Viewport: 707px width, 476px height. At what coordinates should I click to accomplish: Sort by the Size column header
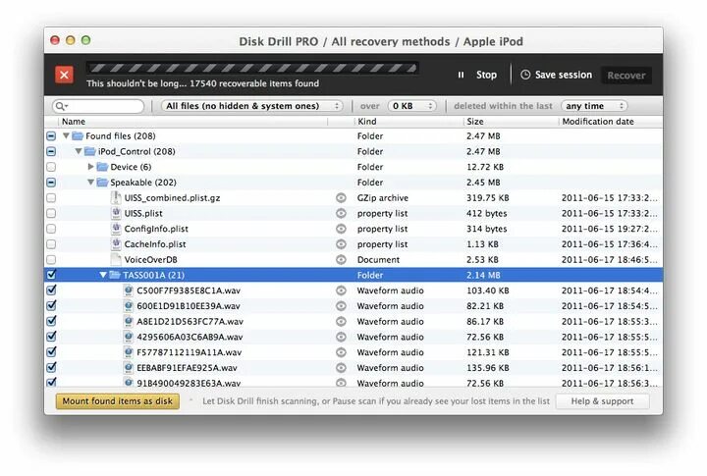point(475,122)
